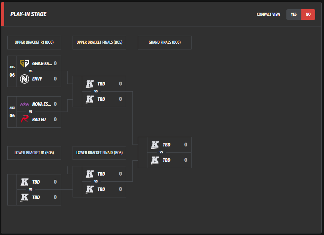Click top TBD logo in Lower Bracket R1
Image resolution: width=324 pixels, height=235 pixels.
(25, 182)
